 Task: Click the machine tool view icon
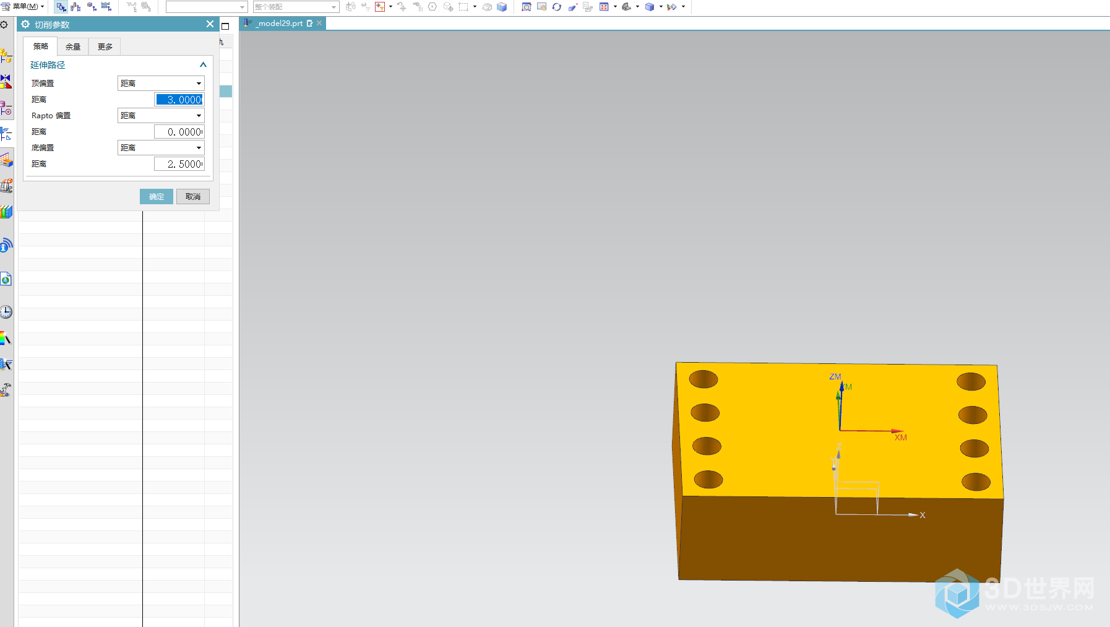(x=76, y=7)
